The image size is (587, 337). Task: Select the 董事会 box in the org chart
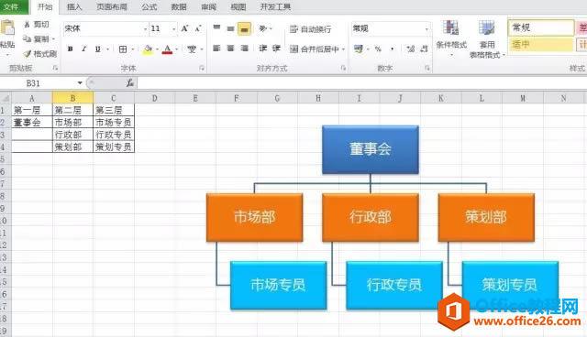[x=371, y=149]
